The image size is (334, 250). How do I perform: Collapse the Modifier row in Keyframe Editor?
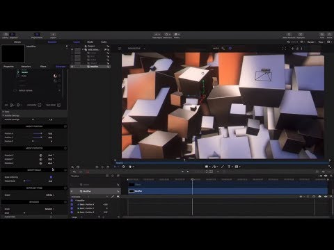(x=76, y=201)
